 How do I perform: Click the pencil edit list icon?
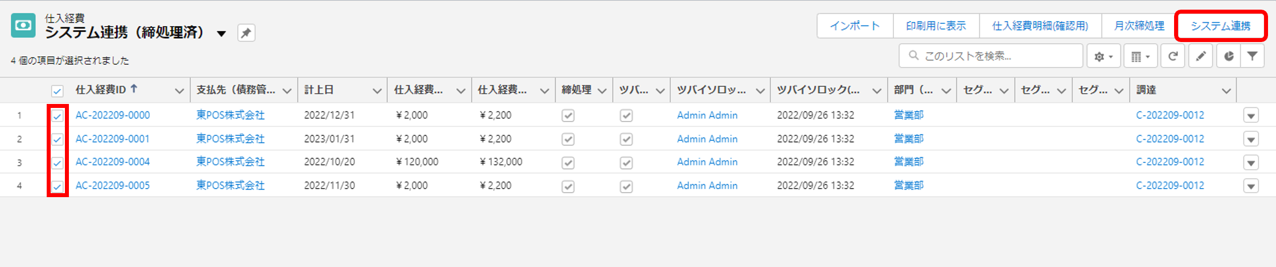coord(1201,56)
